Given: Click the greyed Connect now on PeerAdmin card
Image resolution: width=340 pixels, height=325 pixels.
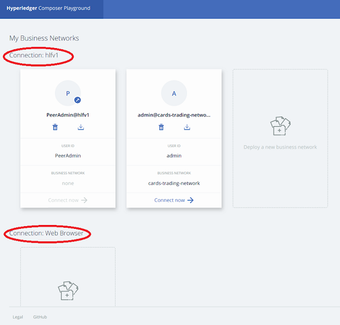Looking at the screenshot, I should pos(68,200).
